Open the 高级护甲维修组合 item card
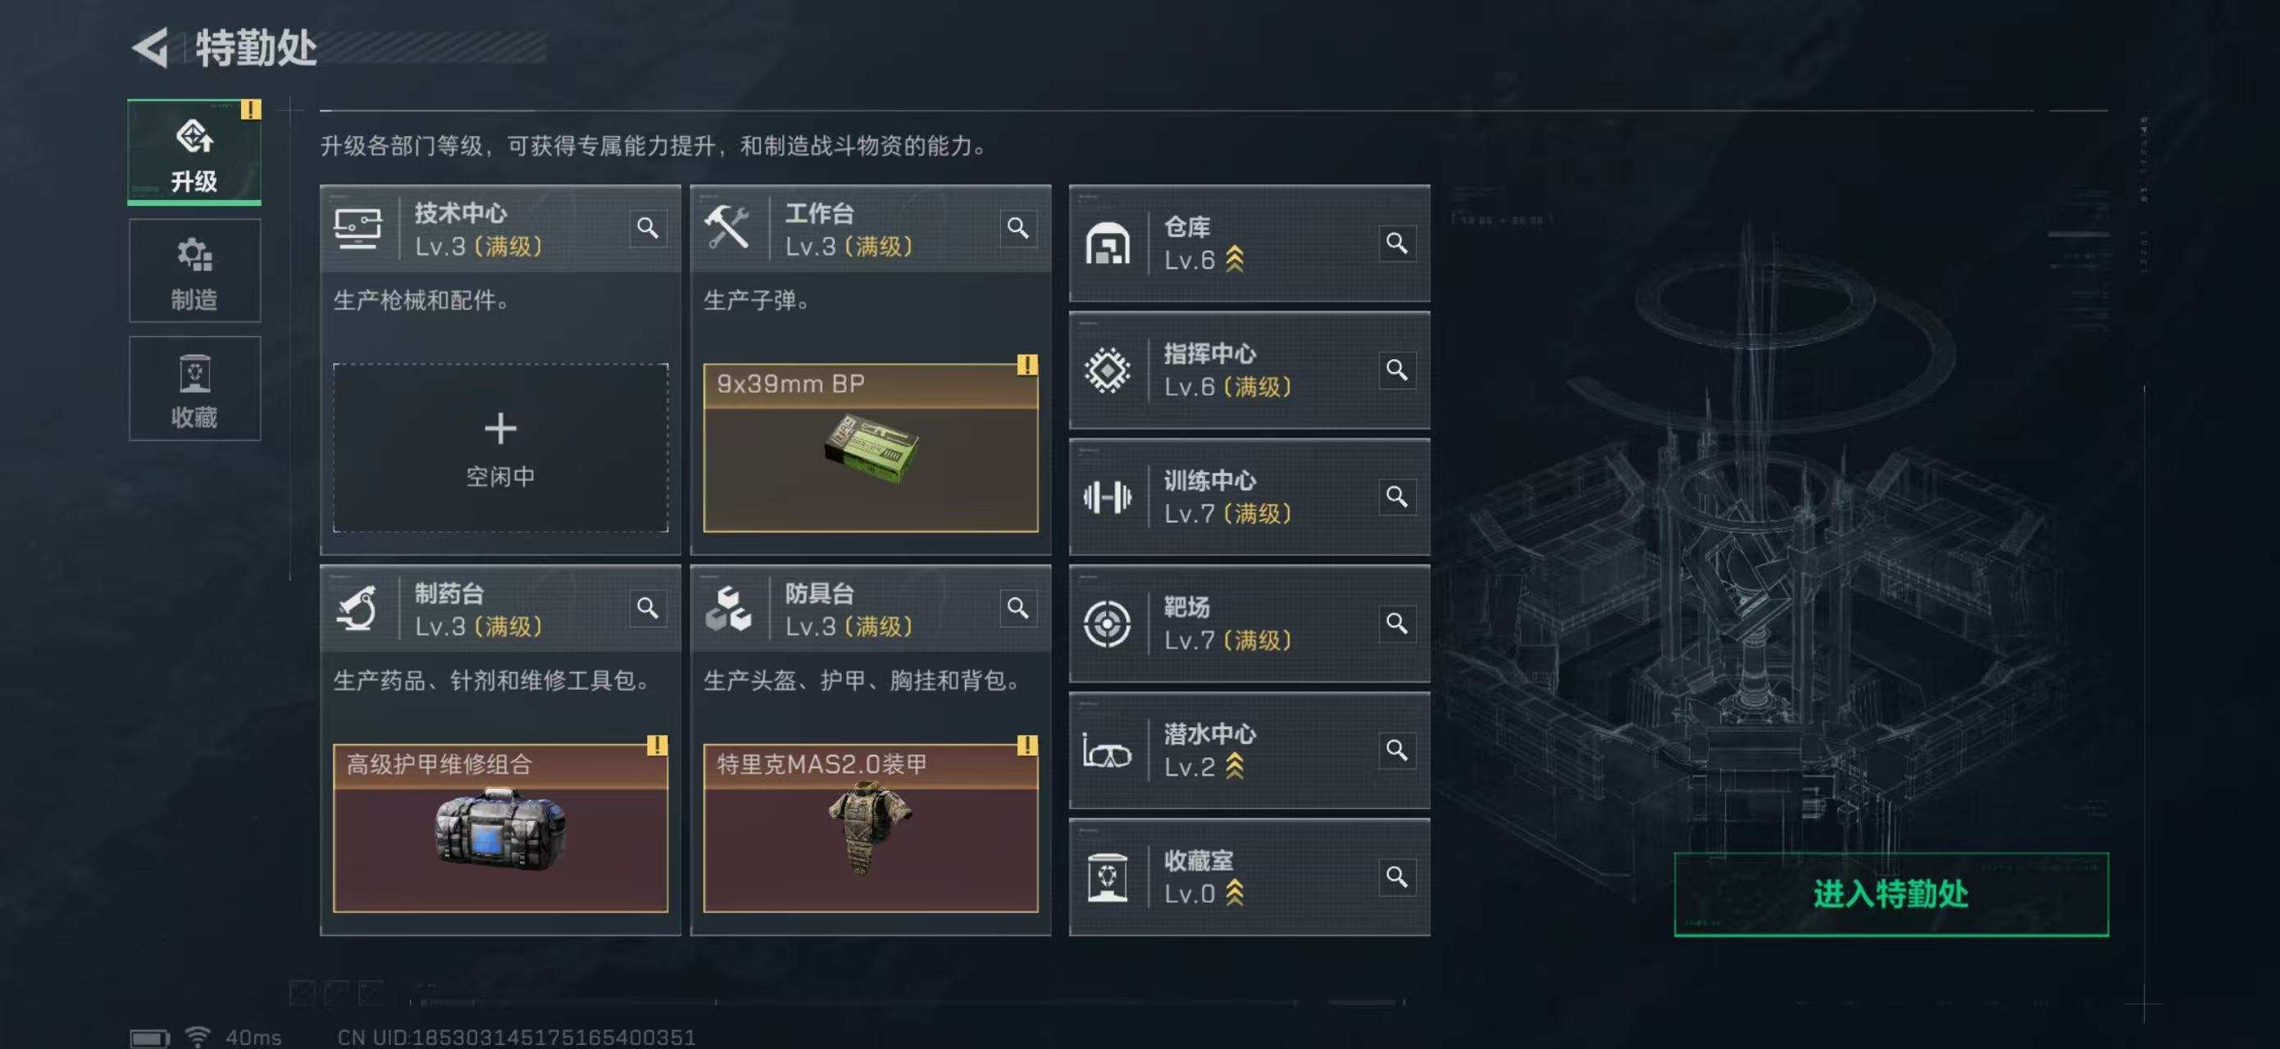The height and width of the screenshot is (1049, 2280). click(x=500, y=828)
